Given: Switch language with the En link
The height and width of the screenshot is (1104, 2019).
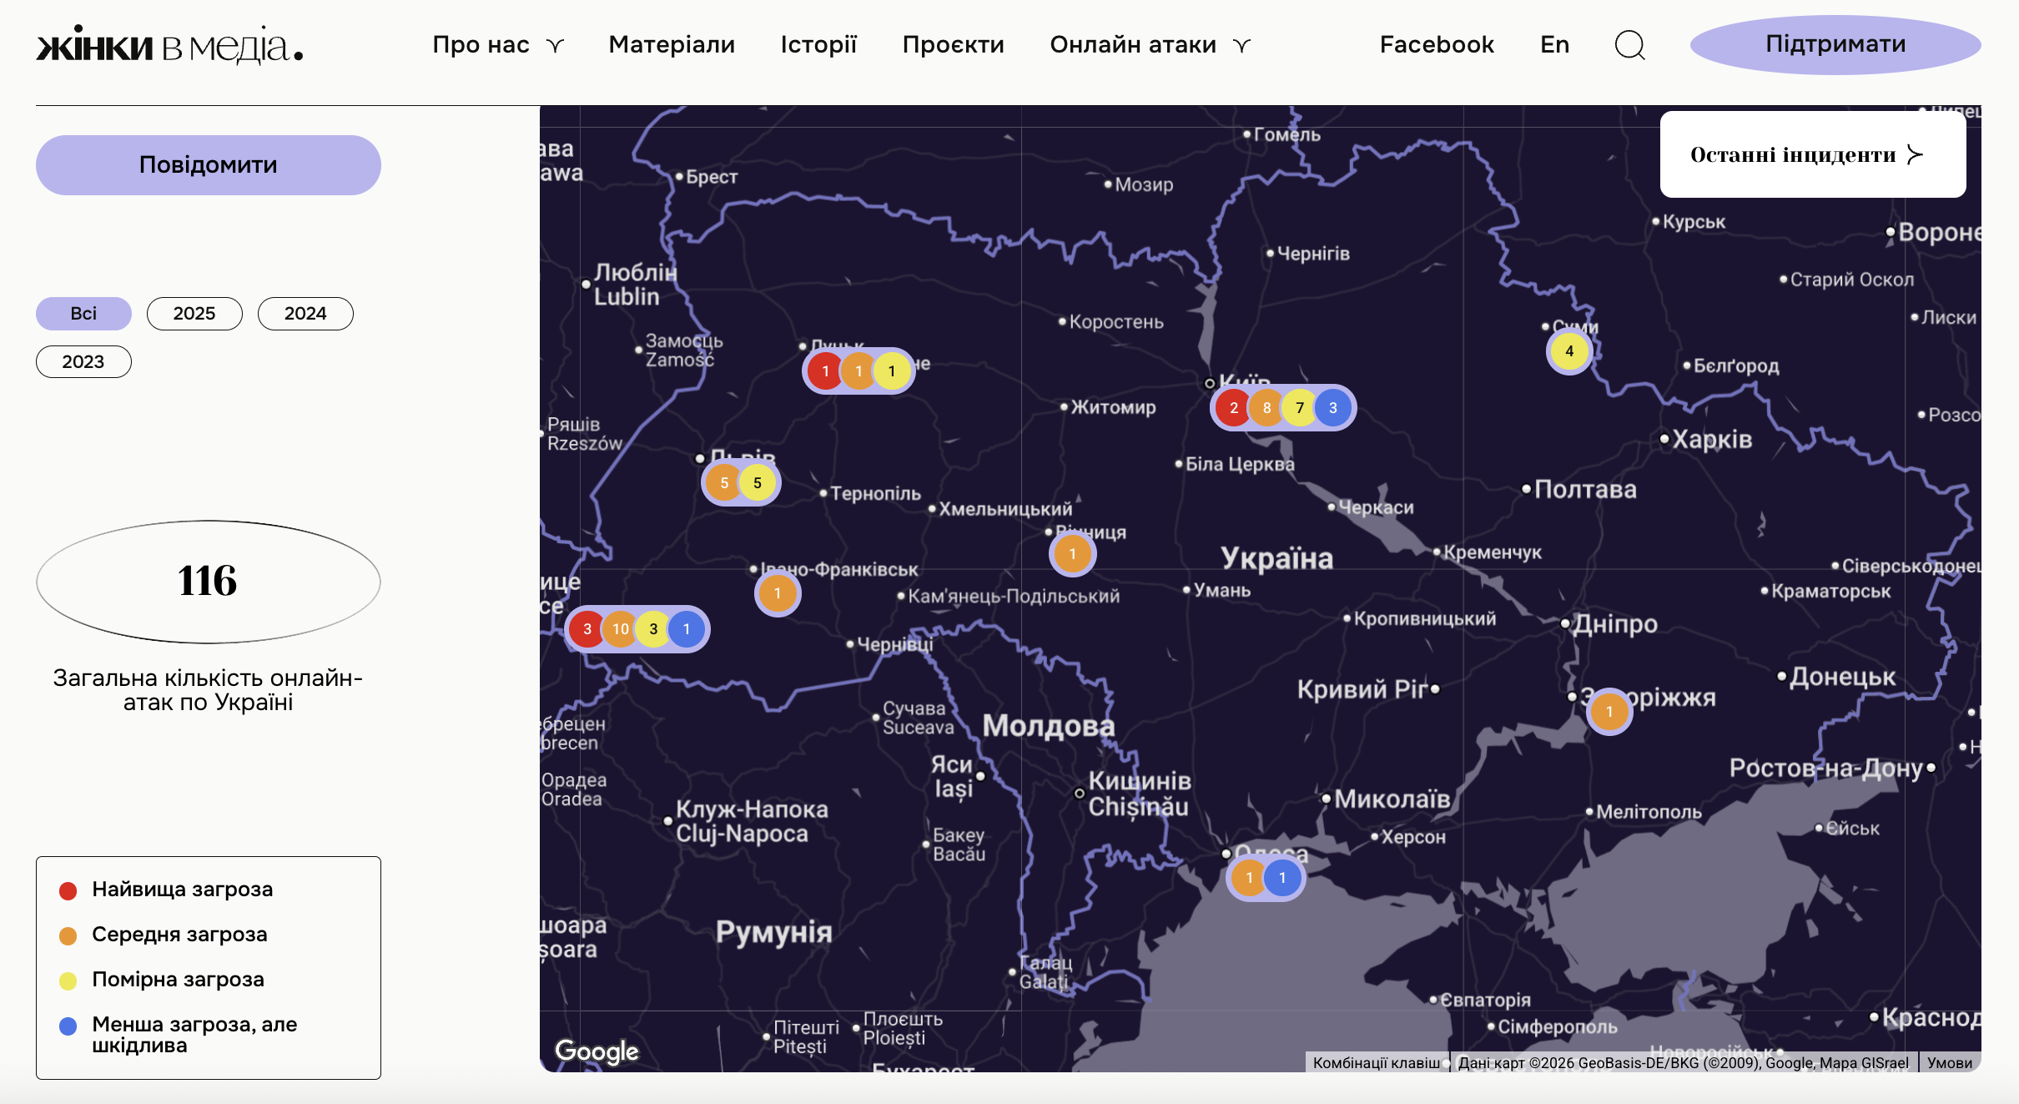Looking at the screenshot, I should click(1554, 45).
